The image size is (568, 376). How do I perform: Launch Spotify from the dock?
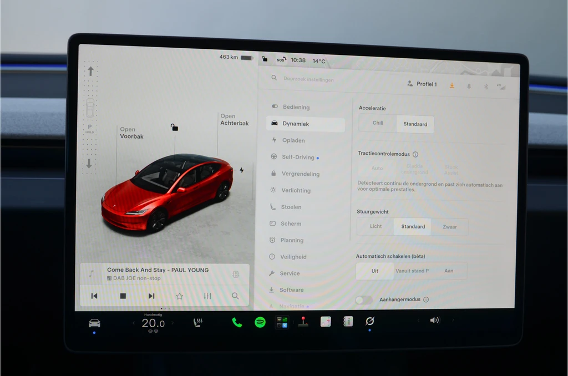click(x=260, y=322)
